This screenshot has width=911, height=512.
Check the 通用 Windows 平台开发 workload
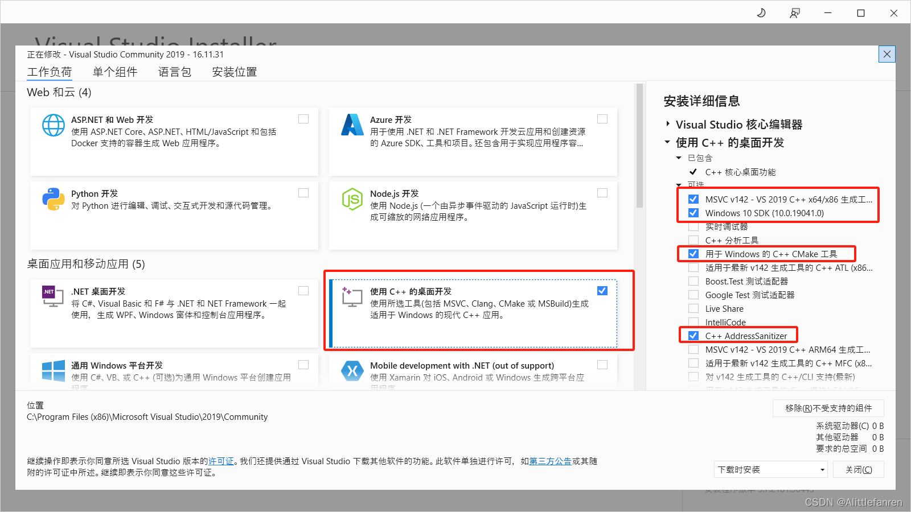click(303, 365)
